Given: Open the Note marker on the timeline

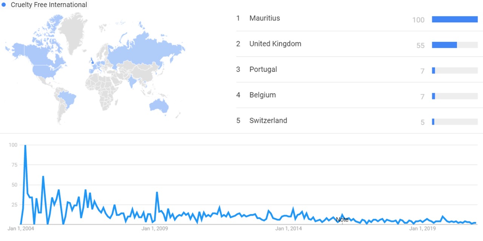Looking at the screenshot, I should [342, 220].
